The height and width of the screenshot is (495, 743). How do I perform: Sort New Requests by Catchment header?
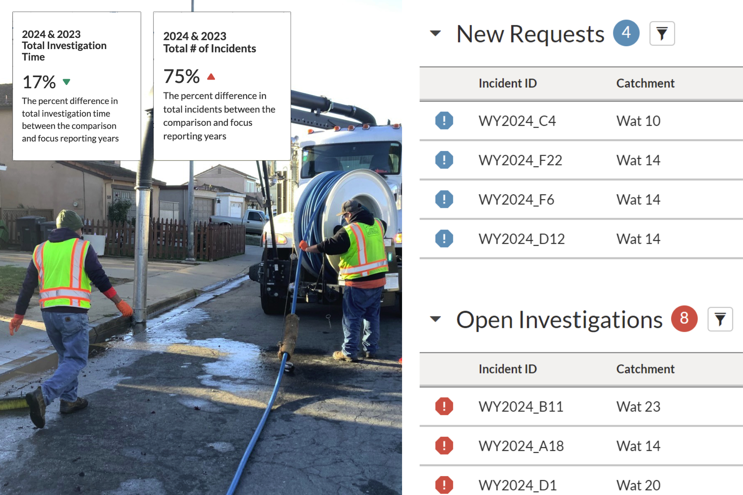[645, 83]
